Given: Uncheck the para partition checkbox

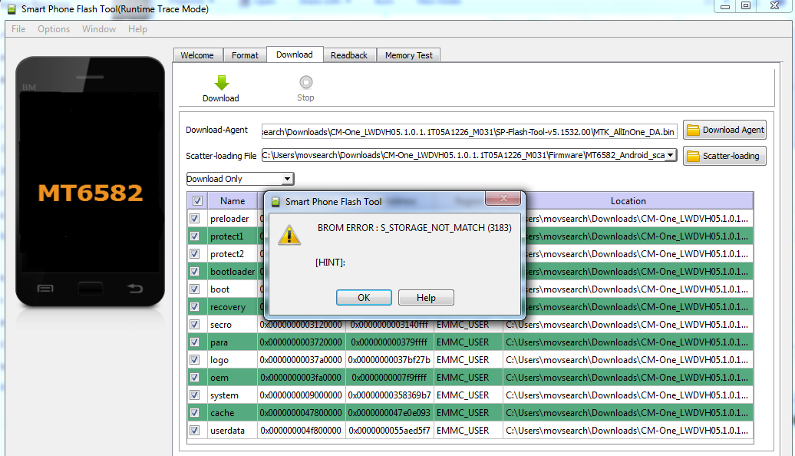Looking at the screenshot, I should pyautogui.click(x=194, y=342).
